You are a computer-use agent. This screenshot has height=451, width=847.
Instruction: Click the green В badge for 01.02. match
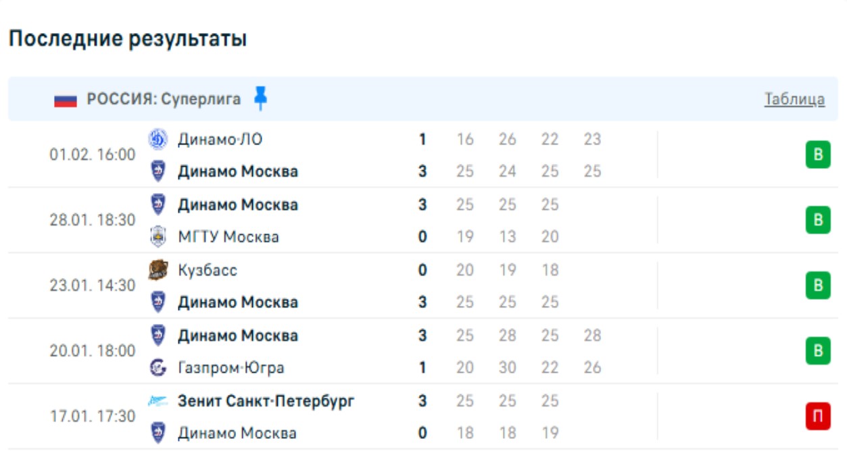click(x=817, y=155)
